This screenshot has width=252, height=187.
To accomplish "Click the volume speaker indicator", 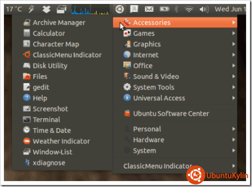I will (x=204, y=9).
